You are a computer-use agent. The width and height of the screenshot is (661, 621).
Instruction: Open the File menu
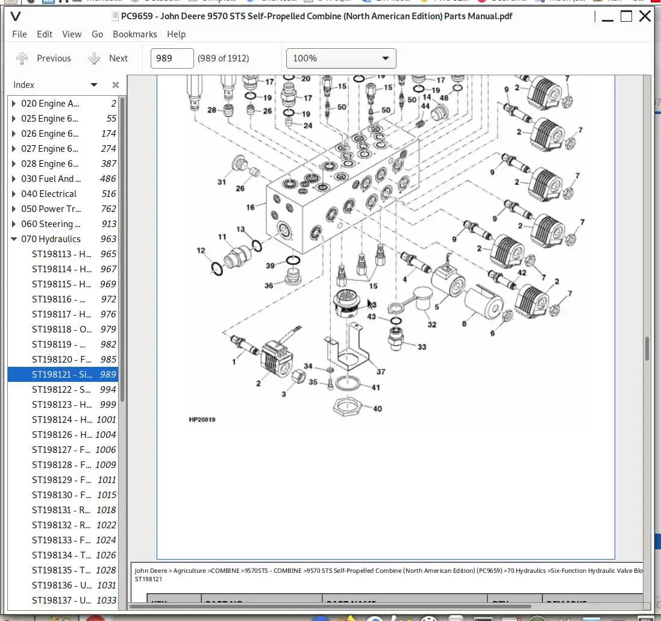(19, 34)
